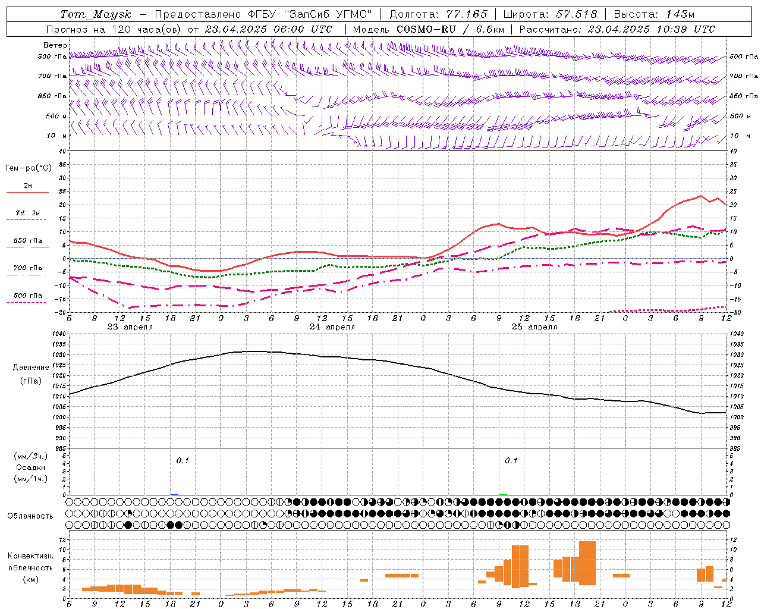This screenshot has width=761, height=609.
Task: Click the dotted 500 гПа temperature legend entry
Action: [x=27, y=296]
